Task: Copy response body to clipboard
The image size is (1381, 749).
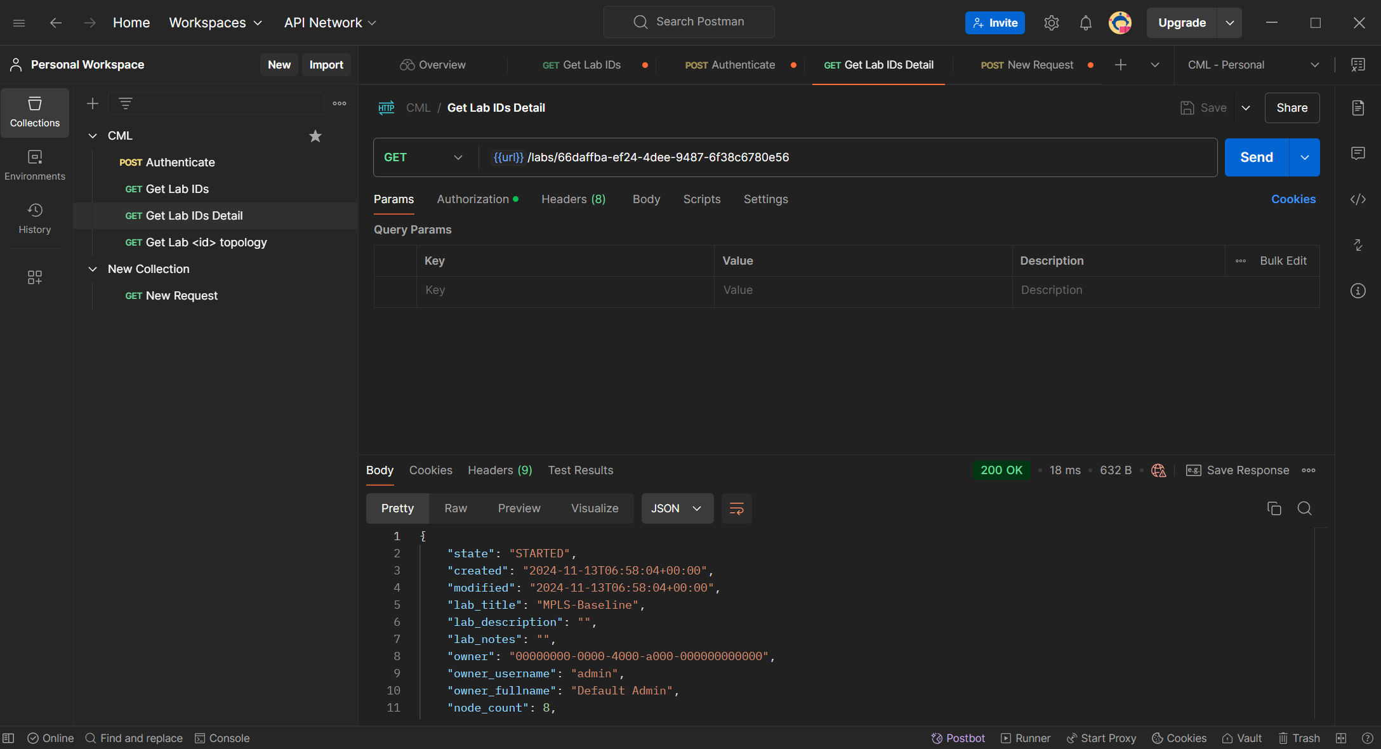Action: pos(1274,508)
